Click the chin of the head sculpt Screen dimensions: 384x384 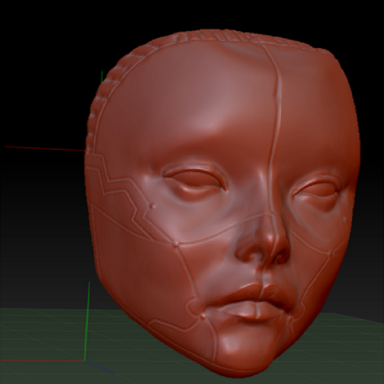[250, 353]
